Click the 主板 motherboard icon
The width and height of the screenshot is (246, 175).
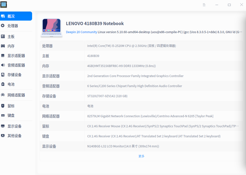[3, 36]
